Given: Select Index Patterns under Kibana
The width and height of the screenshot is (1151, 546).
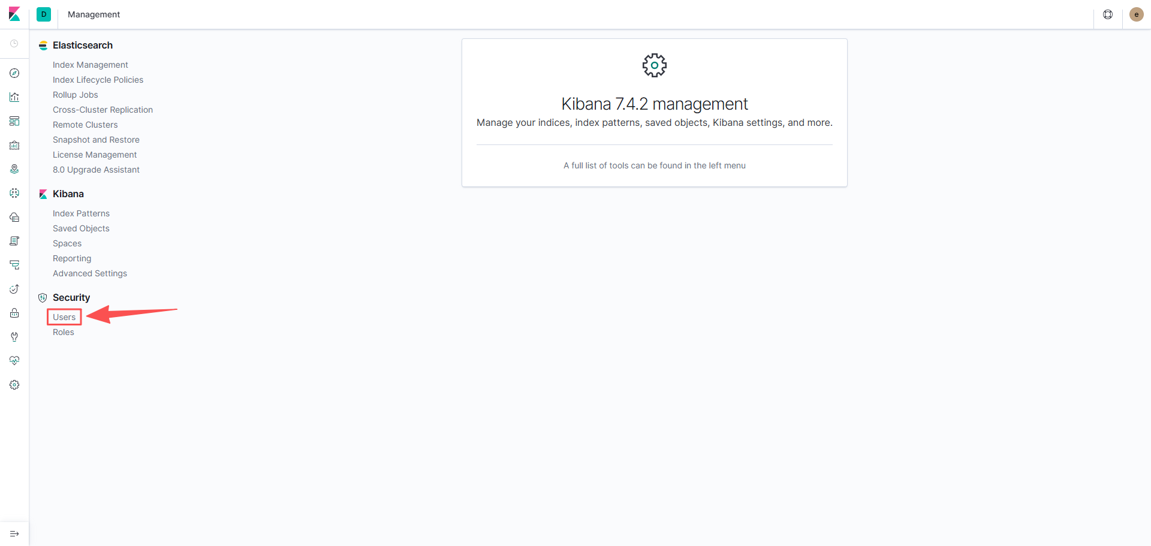Looking at the screenshot, I should (x=81, y=213).
